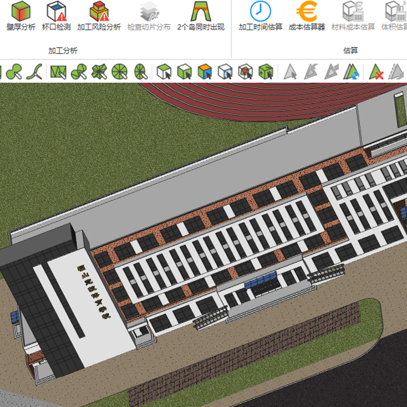Click the grey dashed triangle toolbar icon
Viewport: 407px width, 407px height.
pos(396,72)
